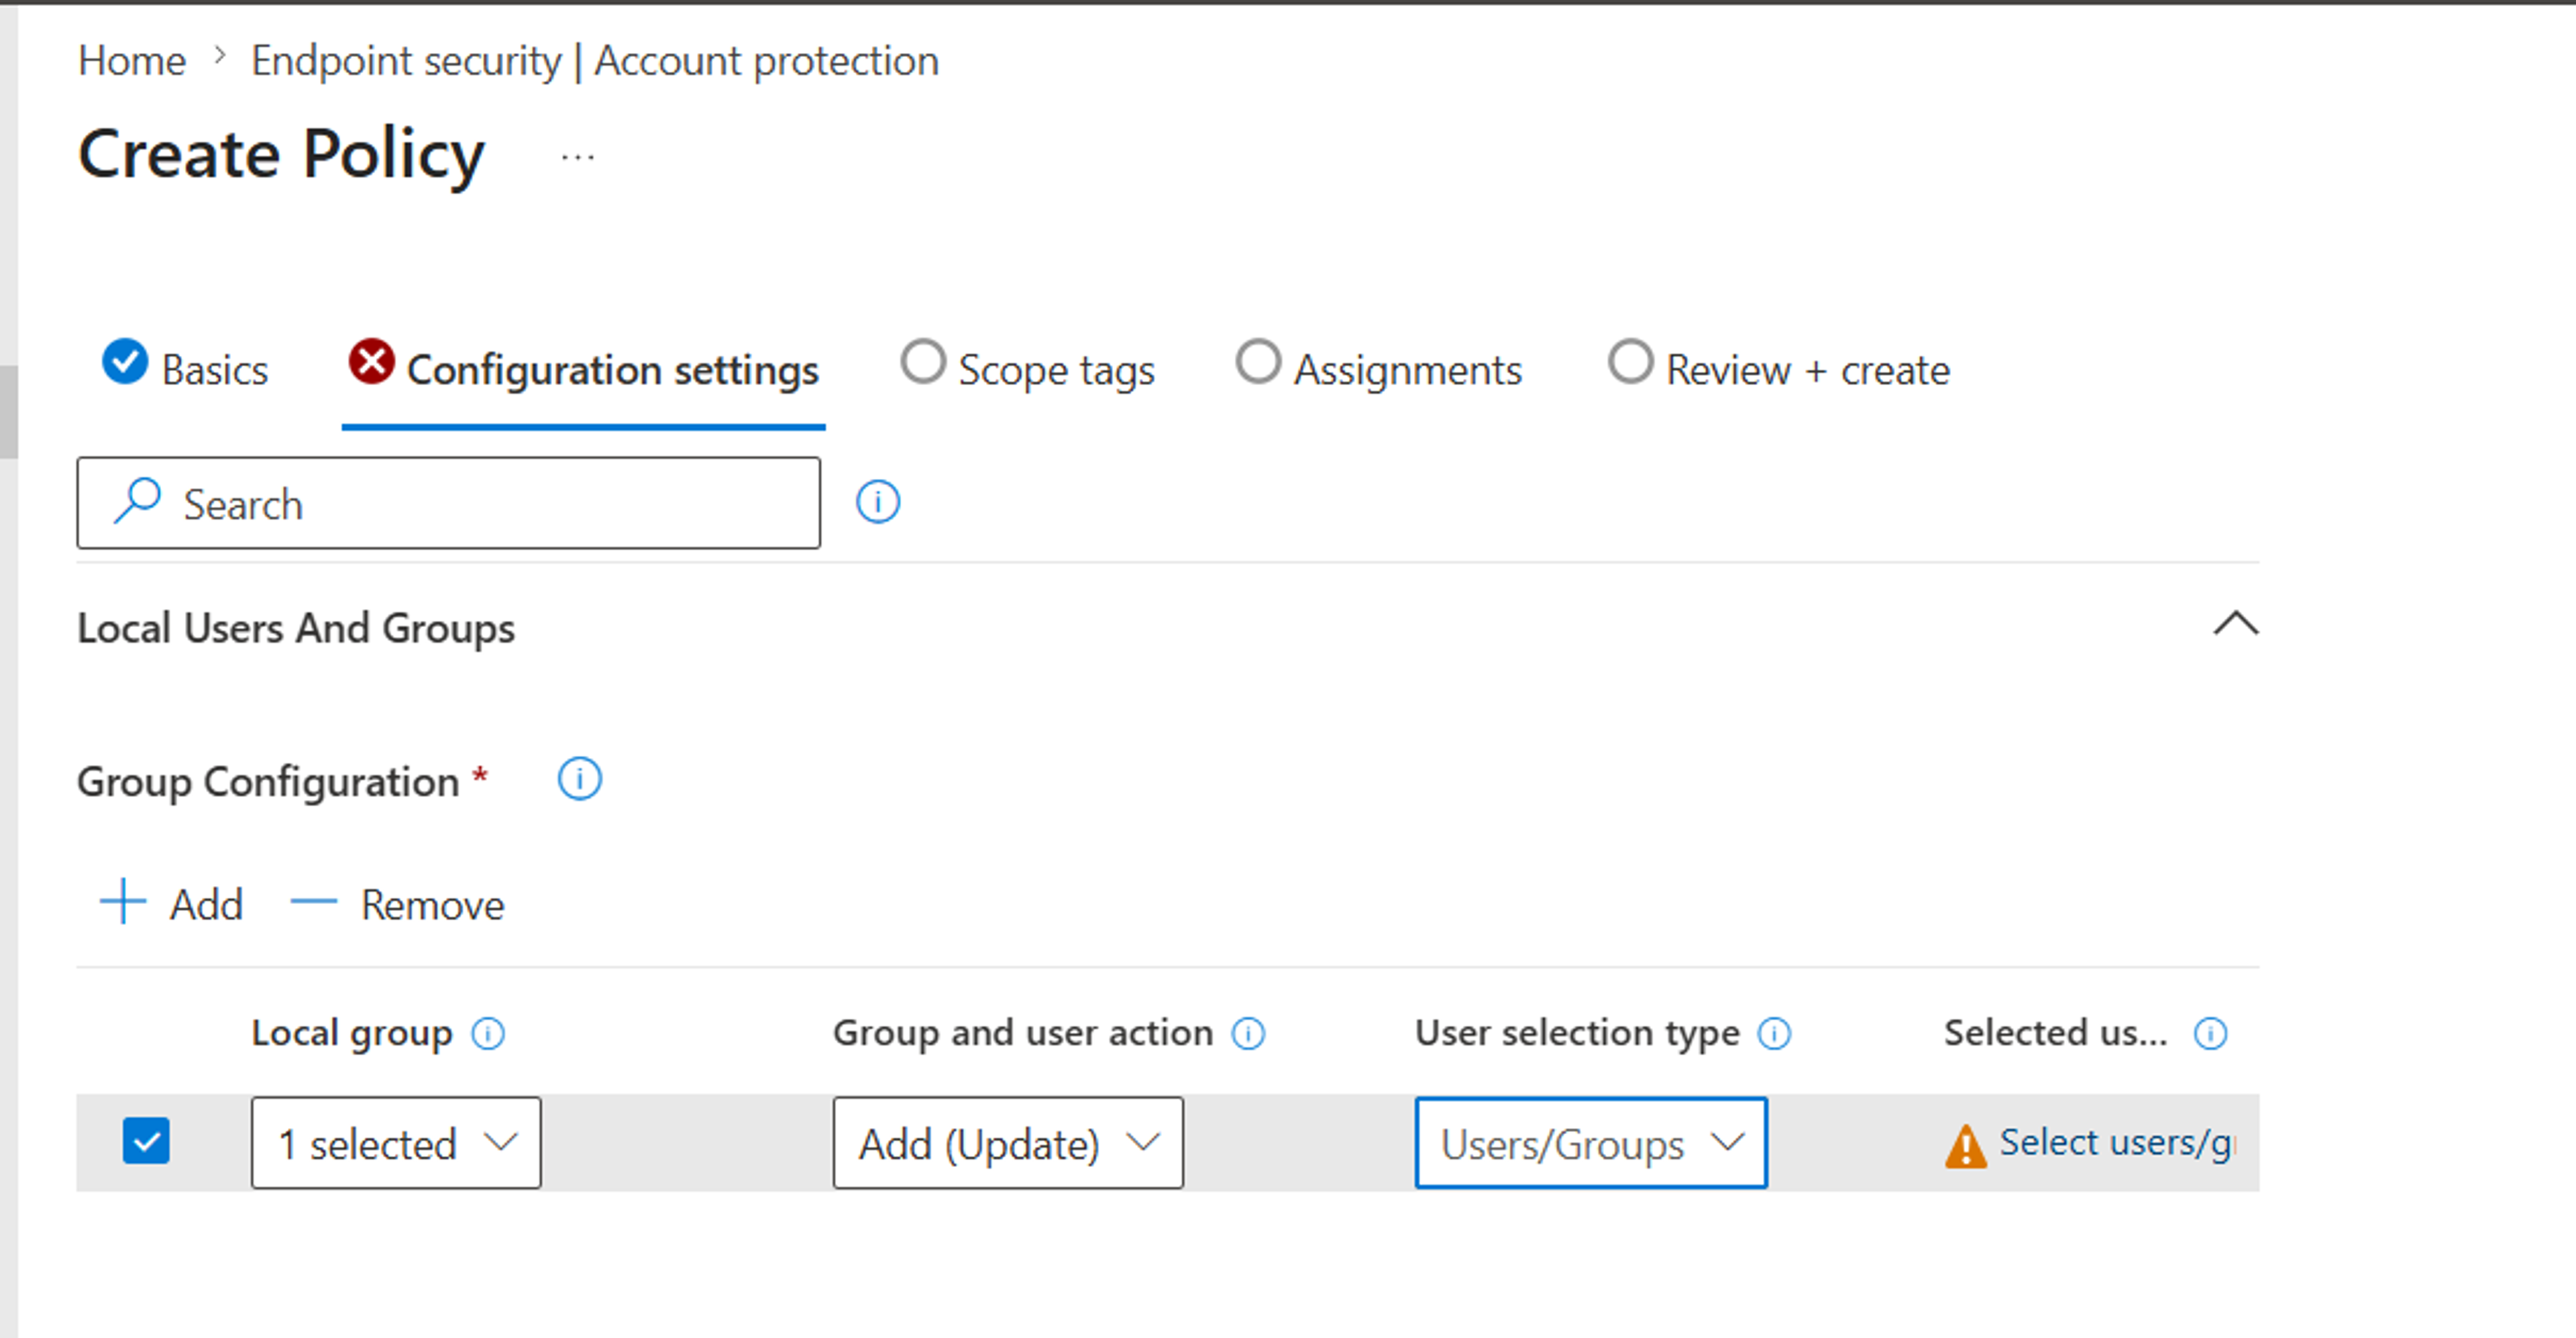Viewport: 2576px width, 1338px height.
Task: Click the magnifier icon in Search box
Action: pyautogui.click(x=137, y=500)
